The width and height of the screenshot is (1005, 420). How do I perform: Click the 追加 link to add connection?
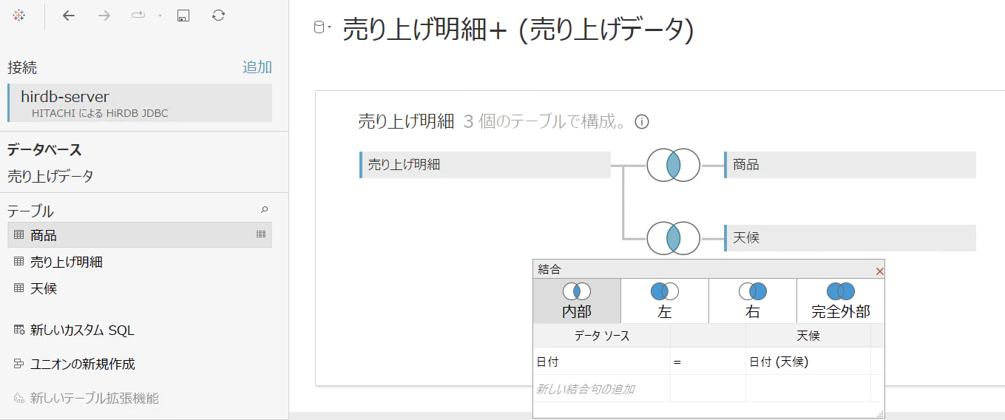pos(257,67)
